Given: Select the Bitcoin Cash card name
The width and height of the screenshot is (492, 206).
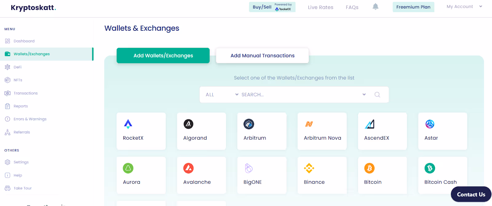Looking at the screenshot, I should 440,182.
